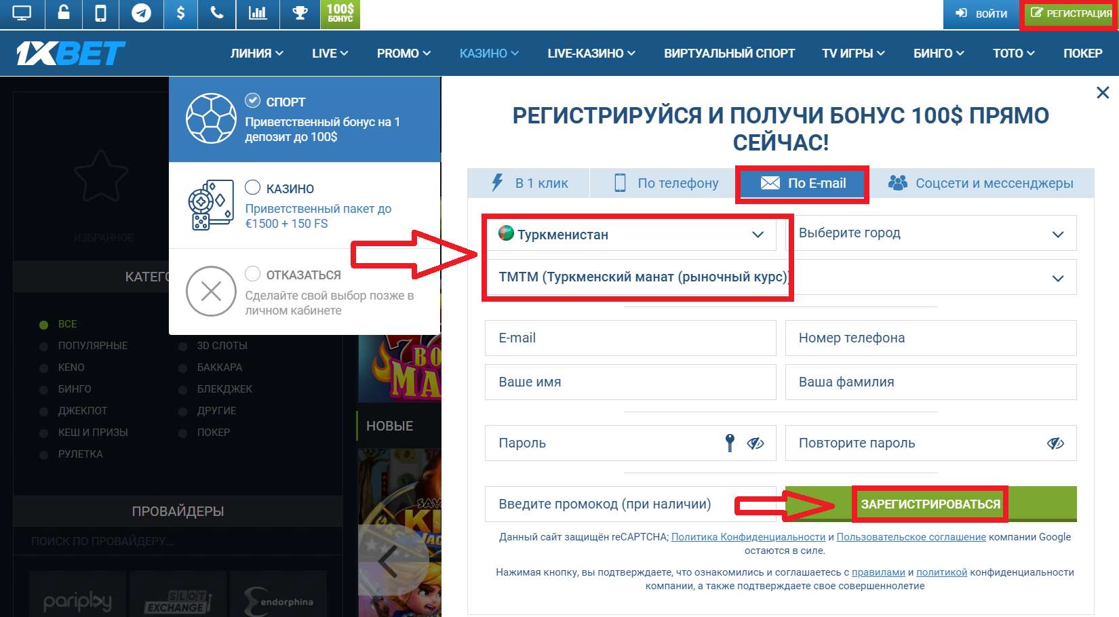This screenshot has width=1119, height=617.
Task: Click the РЕГИСТРАЦИЯ button in header
Action: [x=1070, y=14]
